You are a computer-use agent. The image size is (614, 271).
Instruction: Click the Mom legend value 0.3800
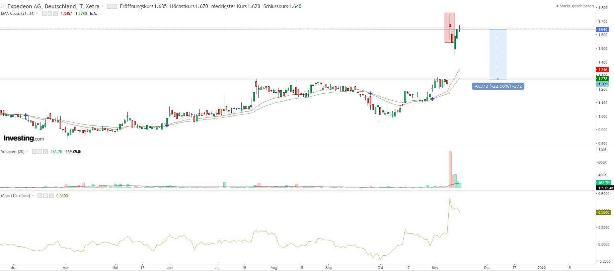click(62, 196)
